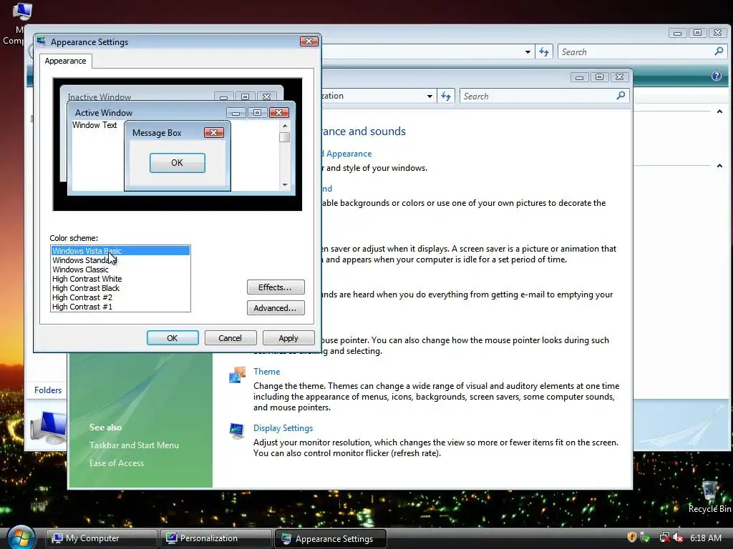Click the Personalization window search field
This screenshot has width=733, height=549.
[538, 97]
